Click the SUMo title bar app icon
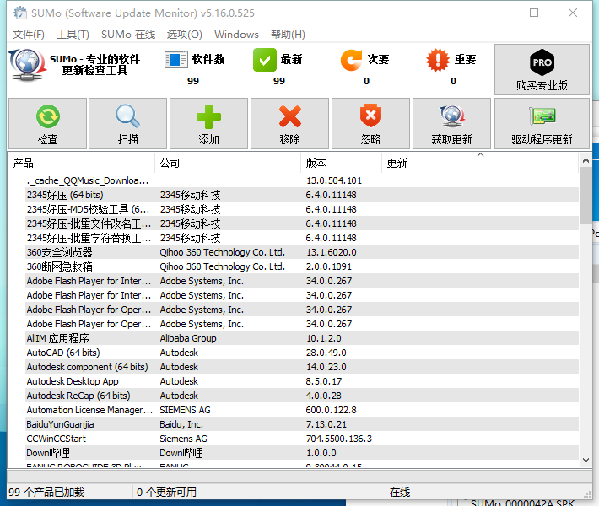The image size is (599, 506). [x=20, y=13]
